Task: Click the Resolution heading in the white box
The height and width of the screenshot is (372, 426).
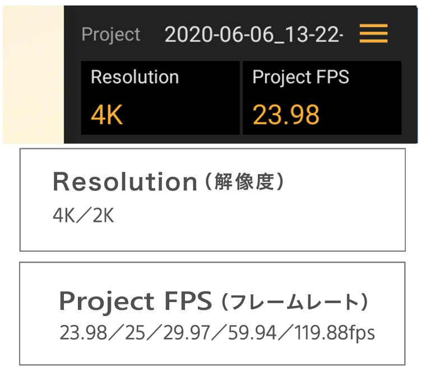Action: [x=125, y=182]
